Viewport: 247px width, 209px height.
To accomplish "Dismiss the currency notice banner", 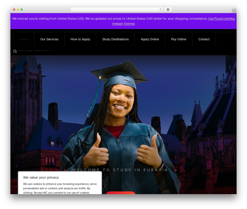I will click(129, 24).
